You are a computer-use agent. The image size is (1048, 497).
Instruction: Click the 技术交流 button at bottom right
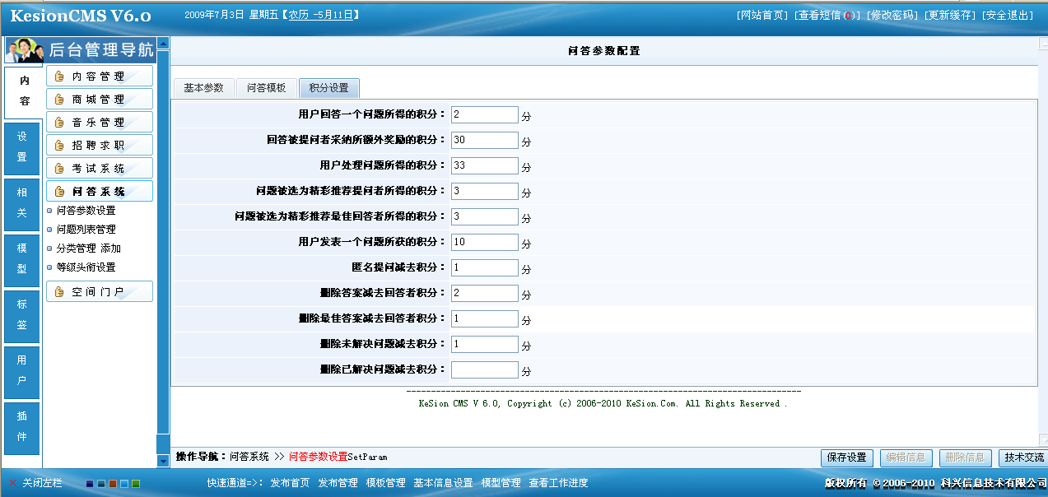[x=1023, y=458]
